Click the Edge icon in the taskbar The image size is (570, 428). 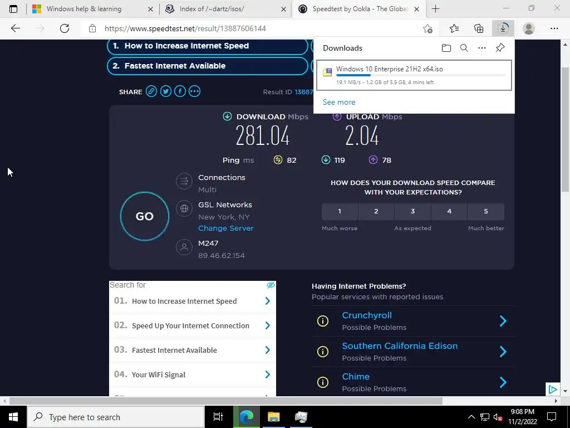(x=247, y=417)
